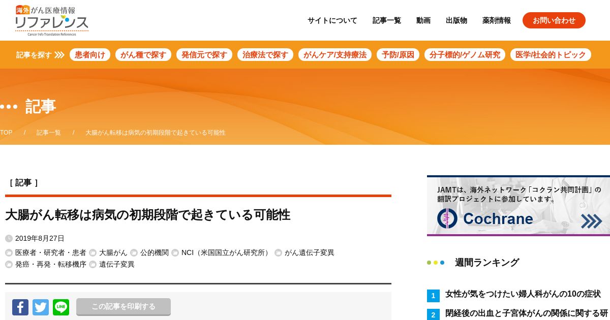The height and width of the screenshot is (320, 610).
Task: Open 分子標的/ゲノム研究 category
Action: [465, 55]
